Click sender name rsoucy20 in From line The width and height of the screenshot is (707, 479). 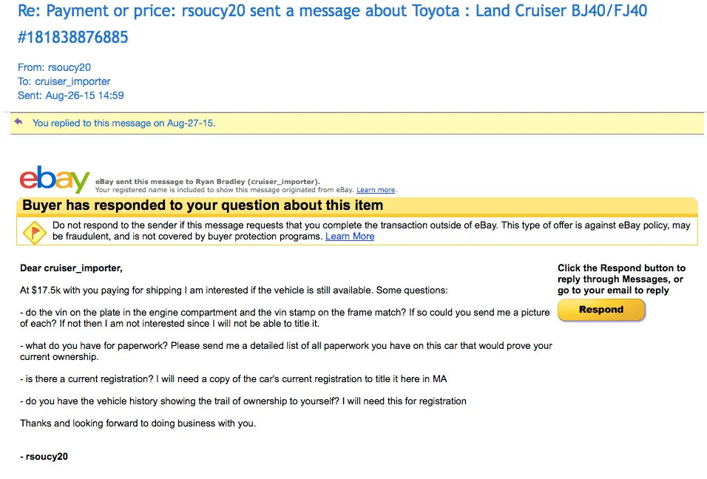coord(69,67)
